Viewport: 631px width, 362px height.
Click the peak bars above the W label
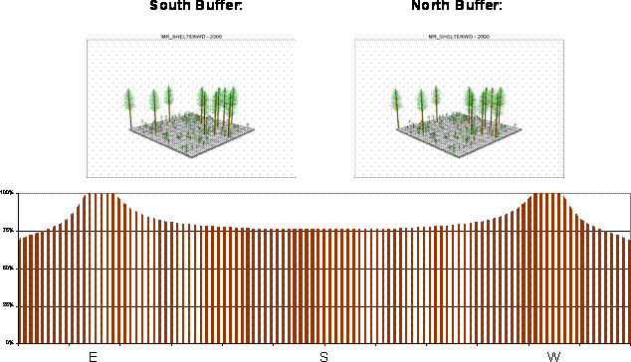tap(547, 269)
